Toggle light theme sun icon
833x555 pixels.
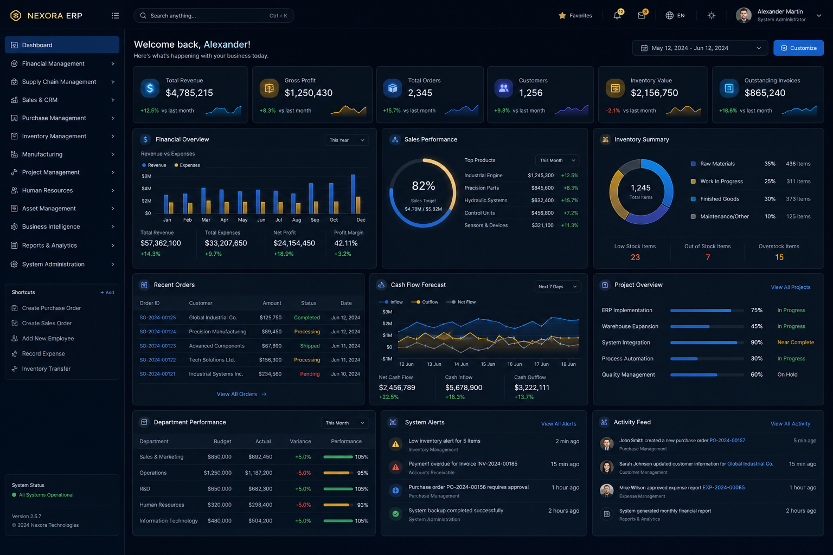click(x=712, y=16)
